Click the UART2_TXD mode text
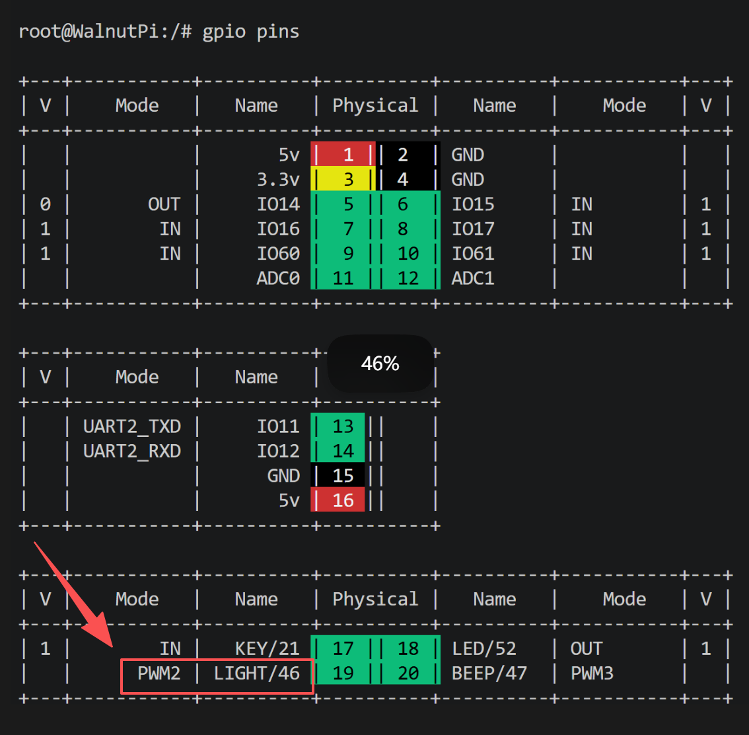 (132, 427)
